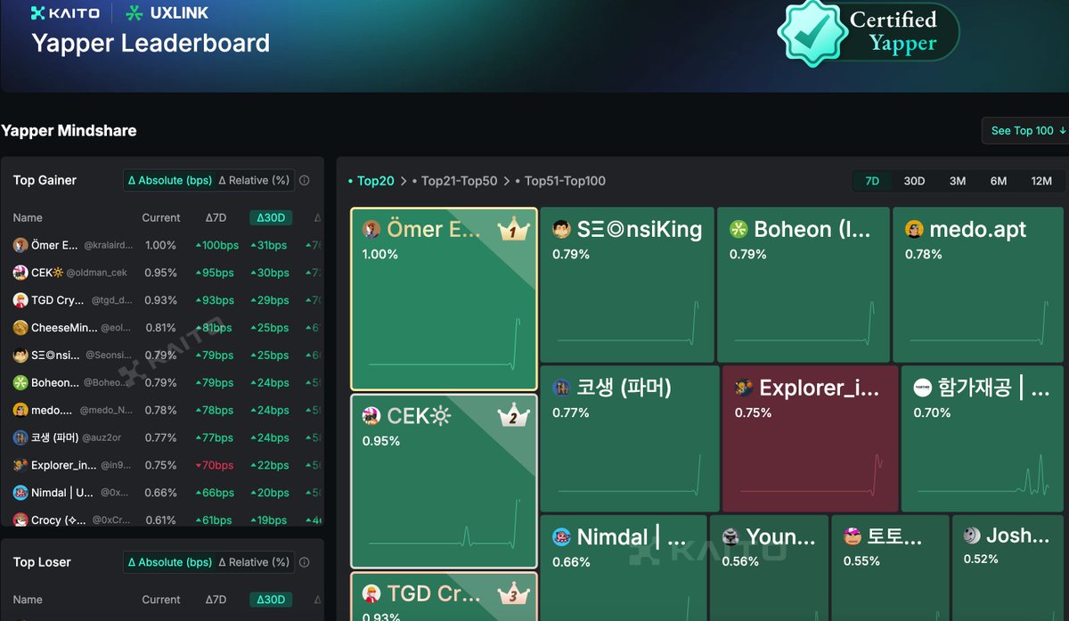Sort Top Loser by Current column
The height and width of the screenshot is (621, 1069).
tap(161, 600)
